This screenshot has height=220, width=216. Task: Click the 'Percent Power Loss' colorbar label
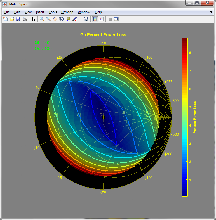195,117
